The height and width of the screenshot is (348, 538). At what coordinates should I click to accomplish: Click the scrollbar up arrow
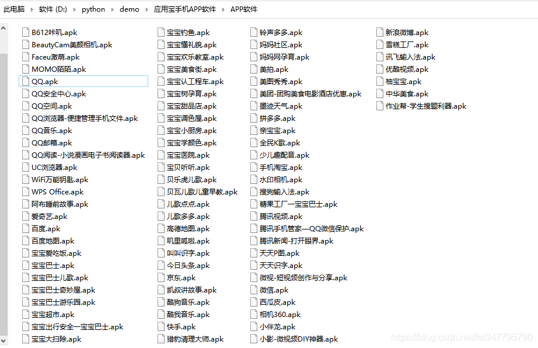4,29
